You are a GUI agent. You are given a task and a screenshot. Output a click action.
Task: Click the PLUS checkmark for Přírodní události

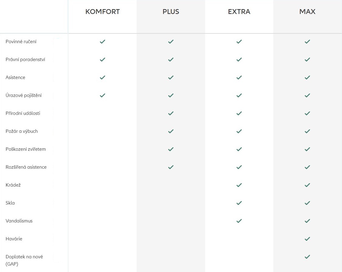[x=171, y=113]
